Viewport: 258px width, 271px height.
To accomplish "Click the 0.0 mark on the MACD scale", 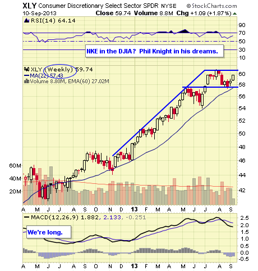I will coord(245,252).
